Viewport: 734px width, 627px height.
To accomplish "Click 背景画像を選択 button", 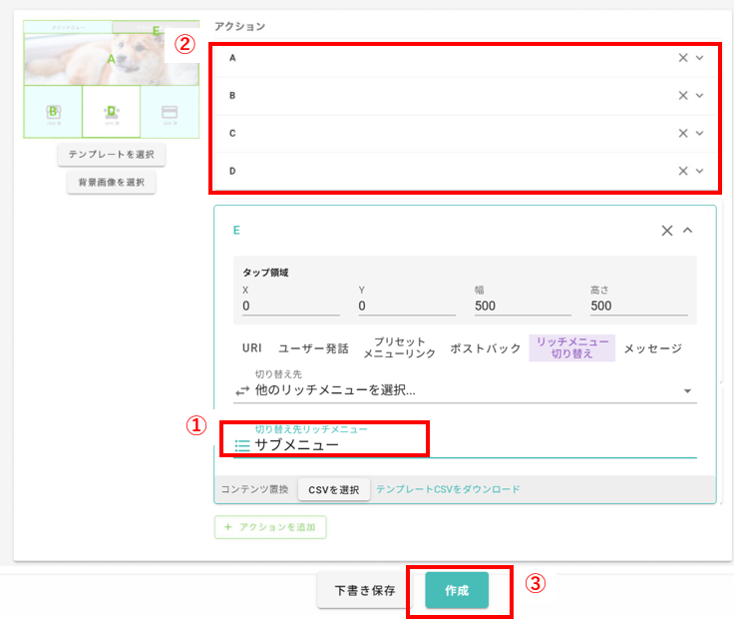I will pyautogui.click(x=111, y=183).
